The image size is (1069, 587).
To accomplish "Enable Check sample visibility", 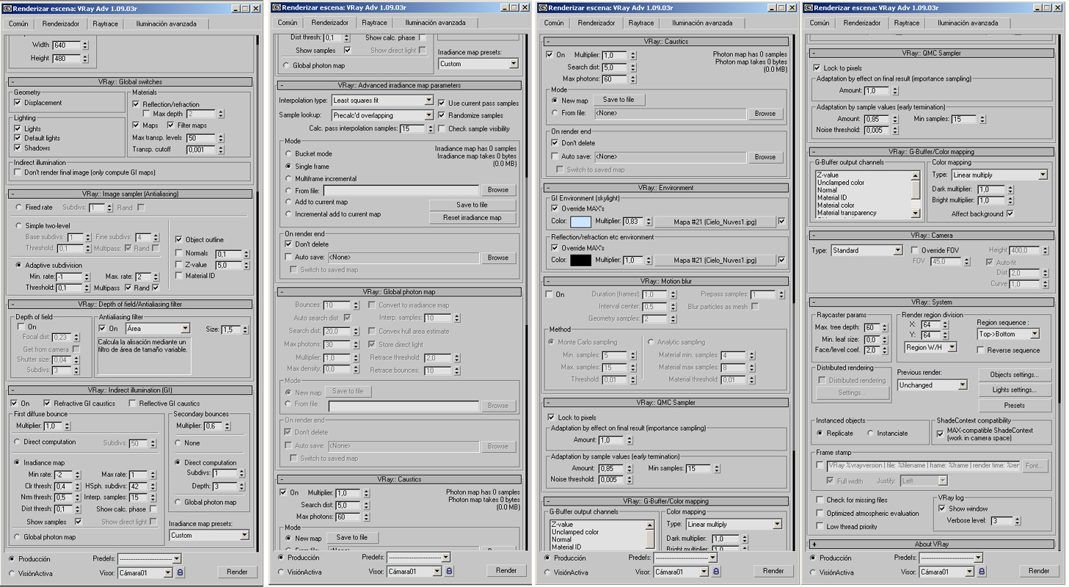I will click(x=442, y=128).
